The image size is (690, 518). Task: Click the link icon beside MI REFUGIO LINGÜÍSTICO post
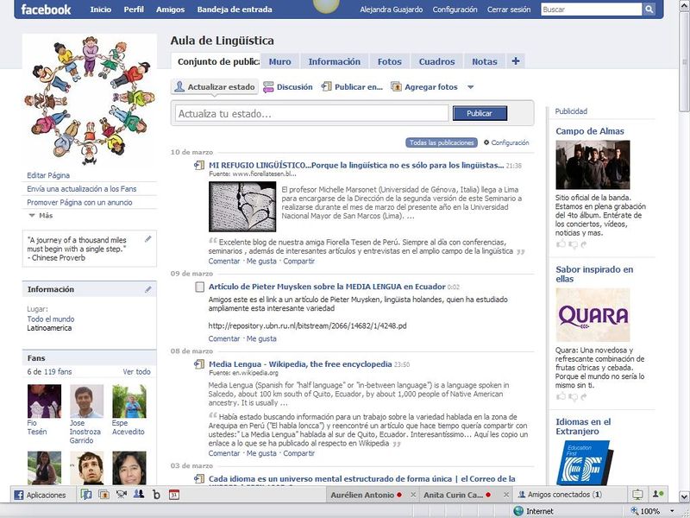199,165
